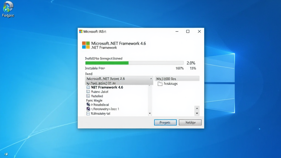This screenshot has width=281, height=158.
Task: Minimize the Microsoft installer window
Action: point(177,31)
